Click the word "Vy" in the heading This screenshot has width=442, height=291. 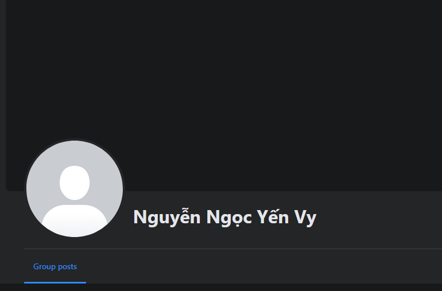[305, 218]
